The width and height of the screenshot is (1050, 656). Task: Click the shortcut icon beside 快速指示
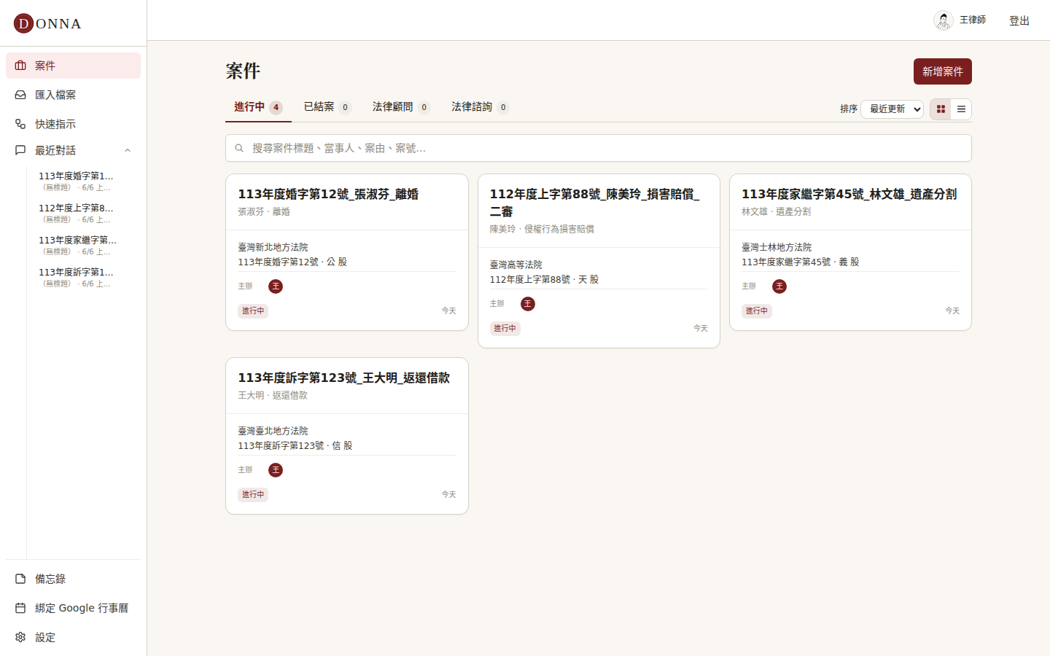(20, 124)
